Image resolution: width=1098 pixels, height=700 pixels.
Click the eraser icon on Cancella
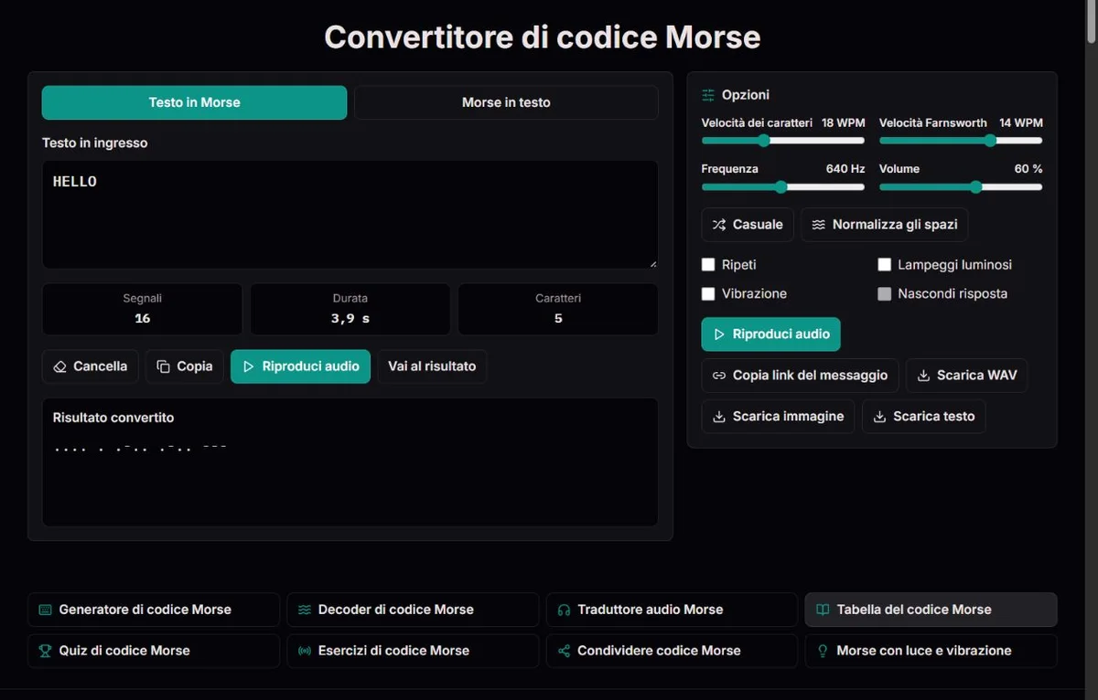pos(60,366)
